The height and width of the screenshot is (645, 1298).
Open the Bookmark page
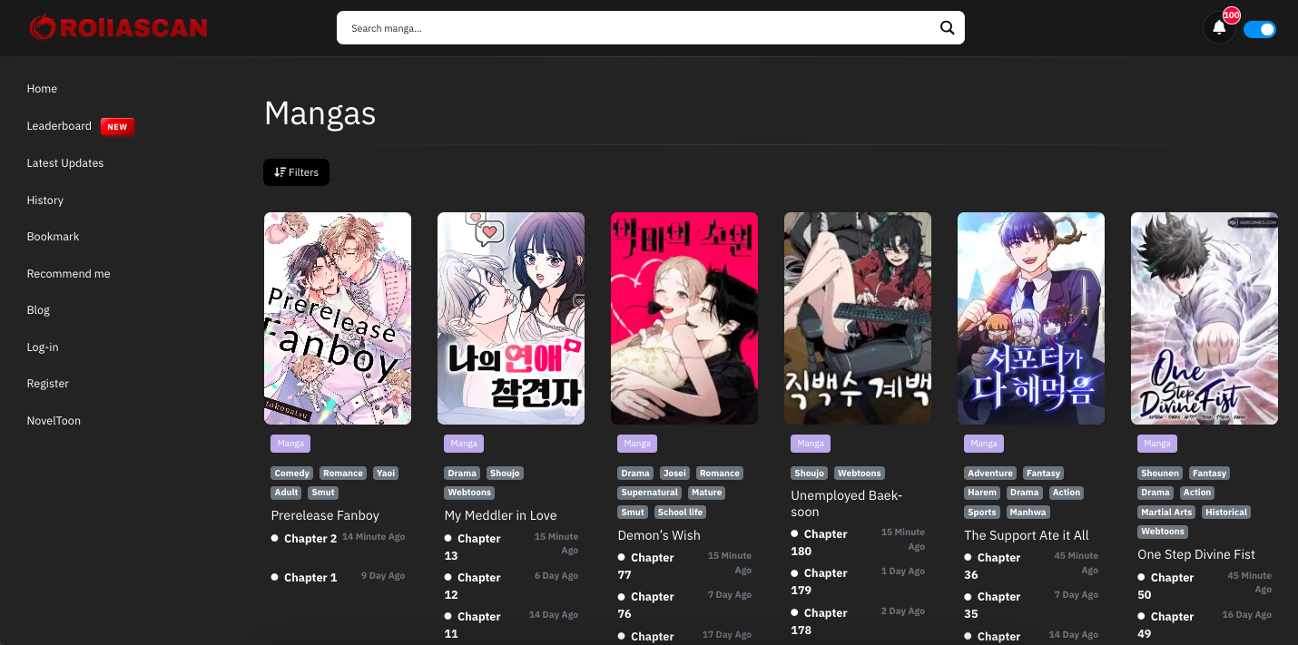tap(53, 237)
